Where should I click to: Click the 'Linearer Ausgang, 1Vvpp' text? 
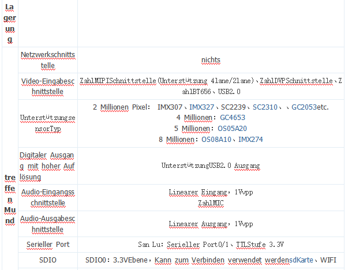(x=211, y=224)
